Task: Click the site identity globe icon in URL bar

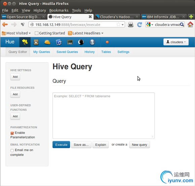Action: click(x=32, y=25)
